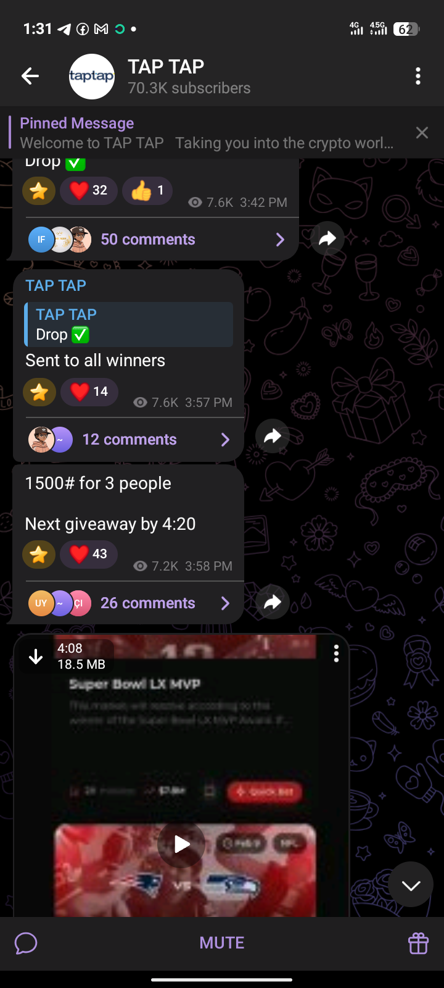The height and width of the screenshot is (988, 444).
Task: Toggle the thumbs-up reaction showing 1
Action: [147, 190]
